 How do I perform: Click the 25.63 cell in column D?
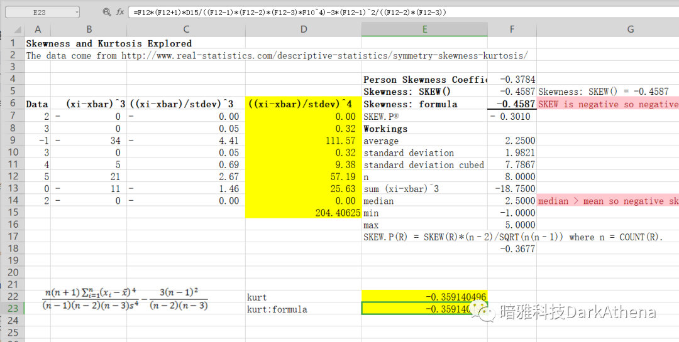(x=343, y=188)
